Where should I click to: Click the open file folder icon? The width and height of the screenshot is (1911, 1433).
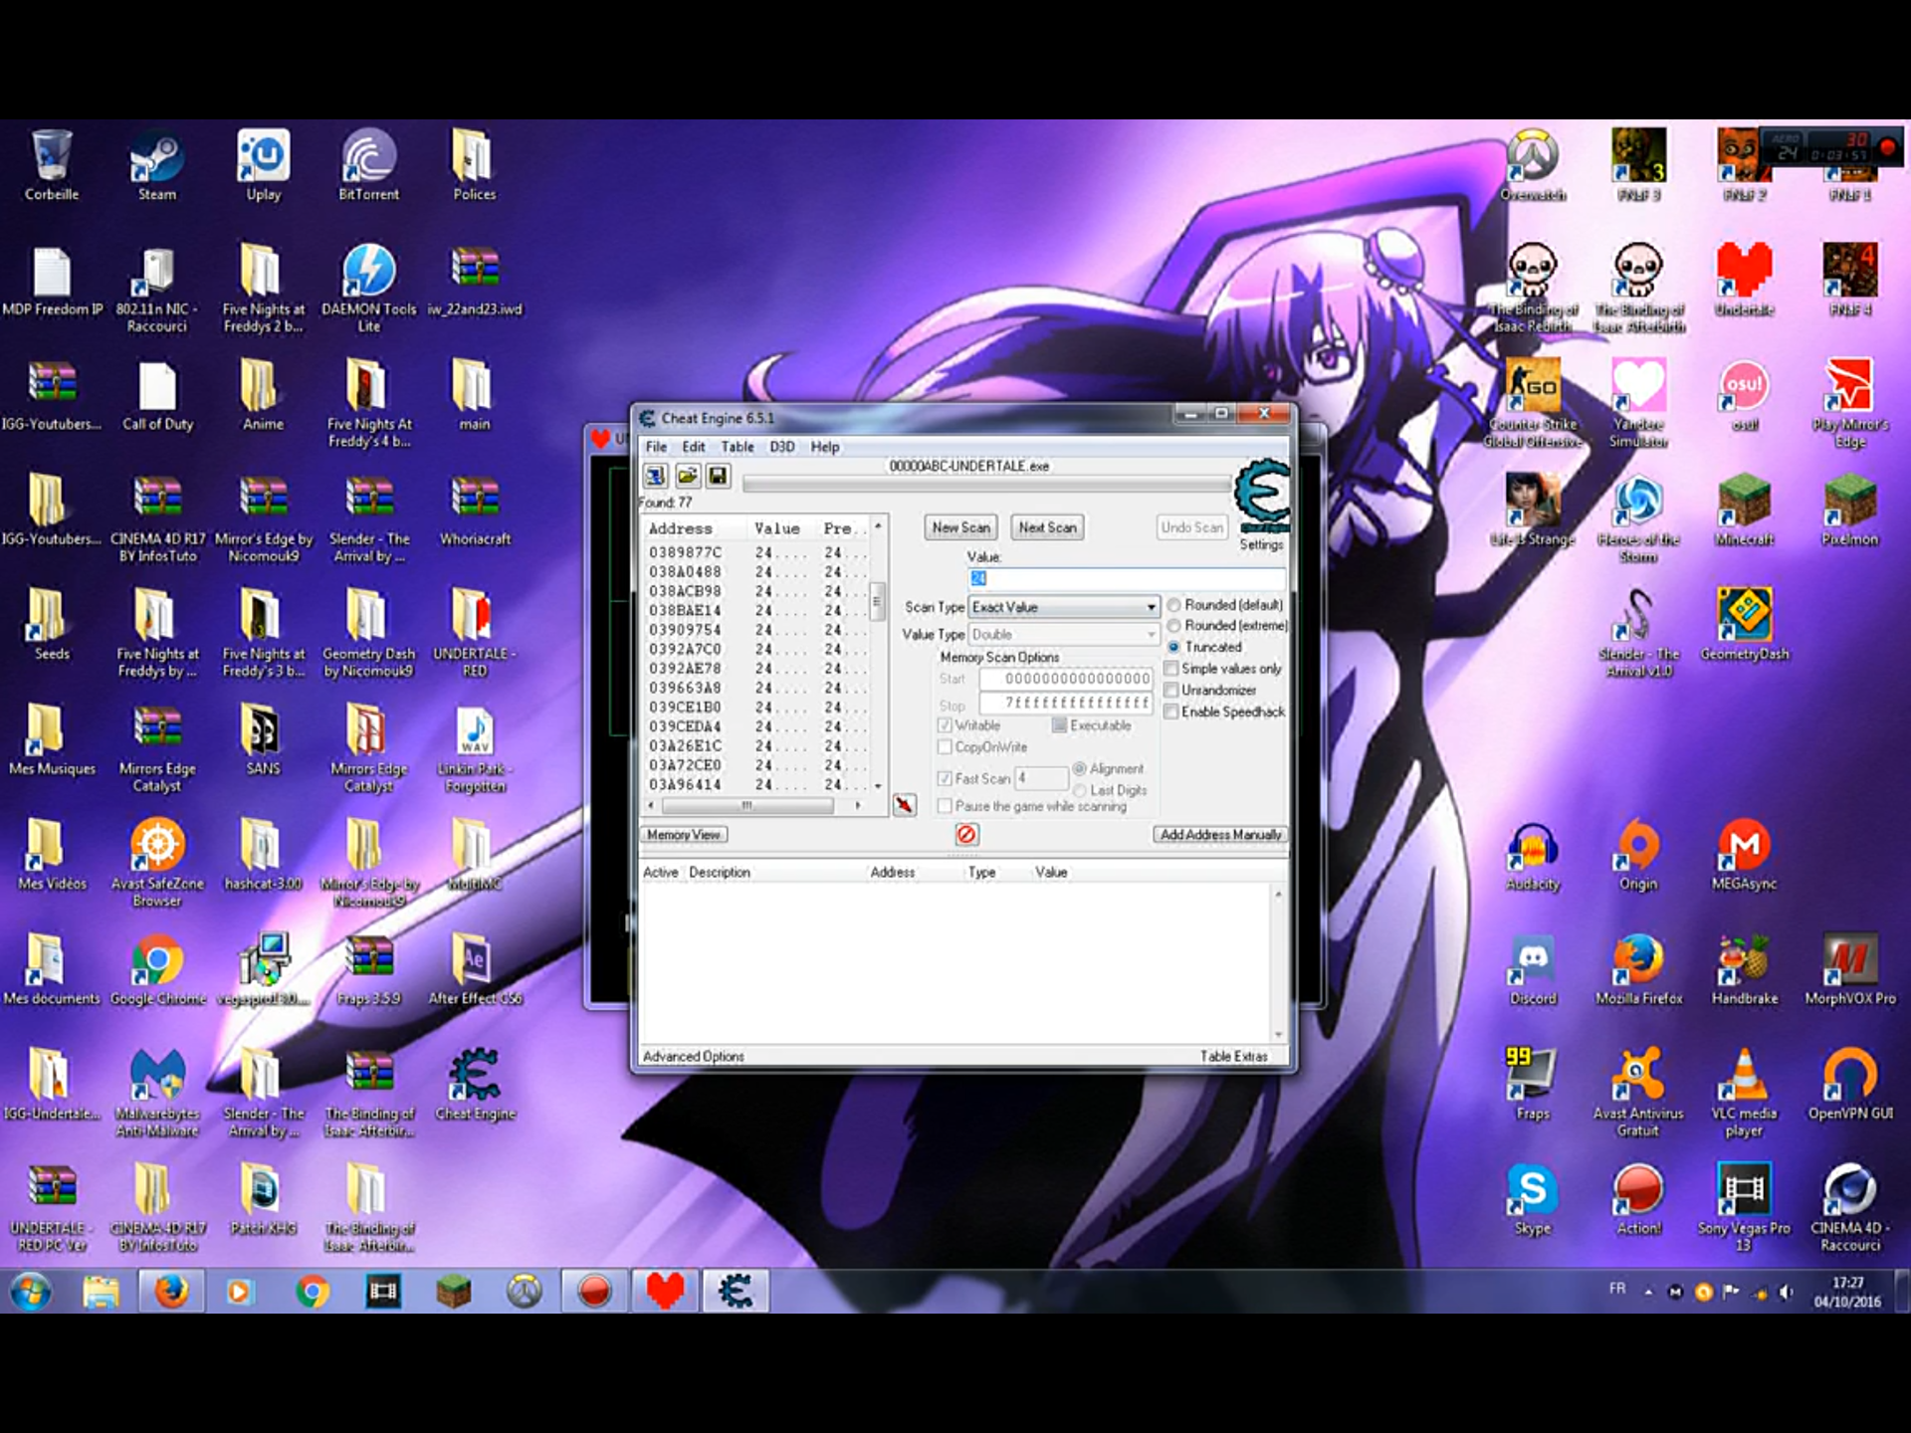coord(687,476)
